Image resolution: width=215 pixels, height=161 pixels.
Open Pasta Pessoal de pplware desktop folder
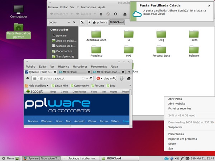tap(19, 31)
